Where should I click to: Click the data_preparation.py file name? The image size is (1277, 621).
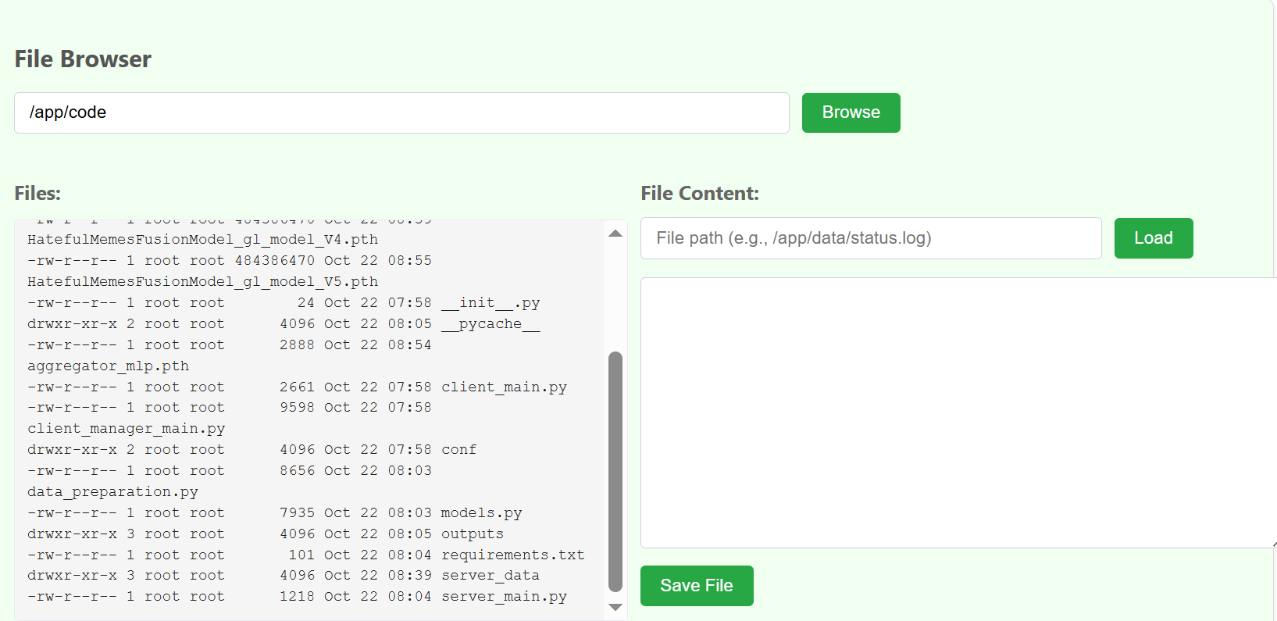pyautogui.click(x=112, y=491)
